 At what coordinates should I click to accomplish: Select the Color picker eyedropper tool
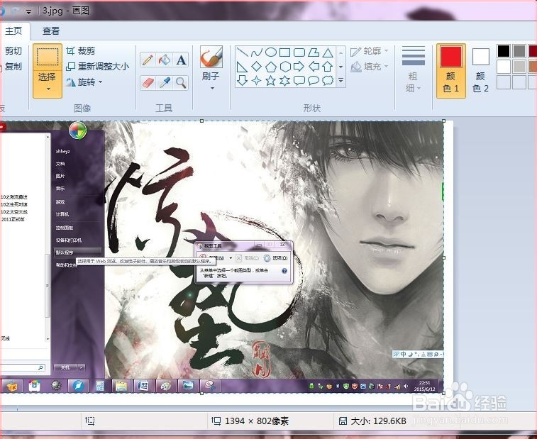point(165,83)
